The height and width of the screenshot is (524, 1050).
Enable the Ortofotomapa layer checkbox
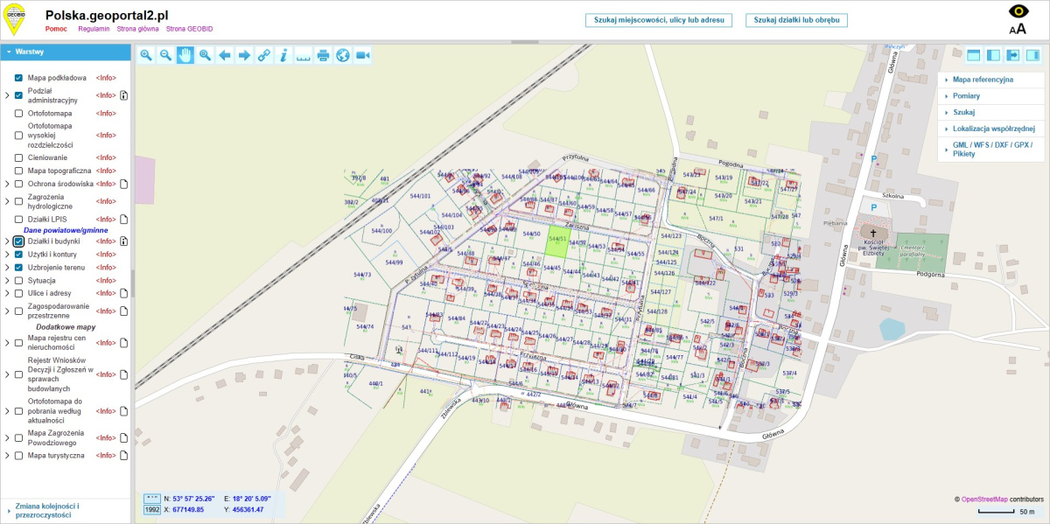[18, 114]
